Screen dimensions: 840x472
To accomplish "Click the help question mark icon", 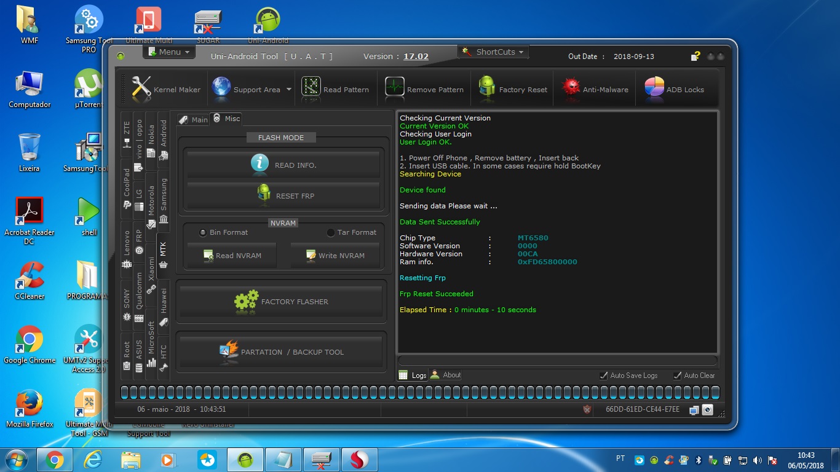I will point(695,56).
